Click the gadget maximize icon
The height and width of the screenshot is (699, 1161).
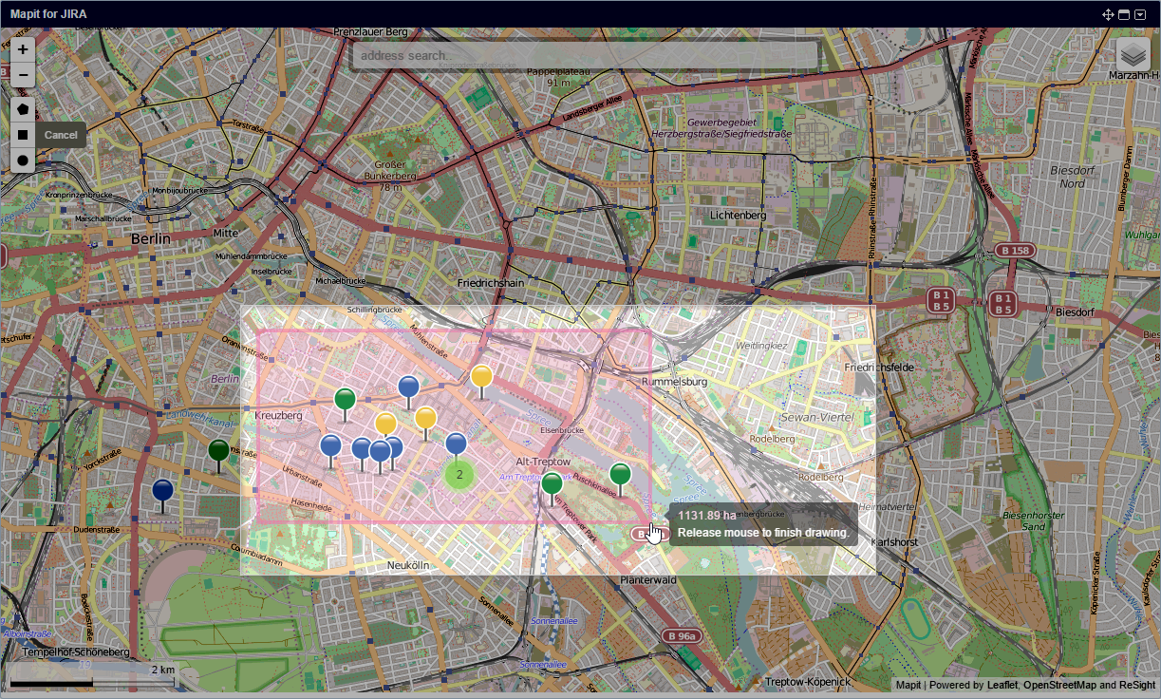coord(1124,14)
